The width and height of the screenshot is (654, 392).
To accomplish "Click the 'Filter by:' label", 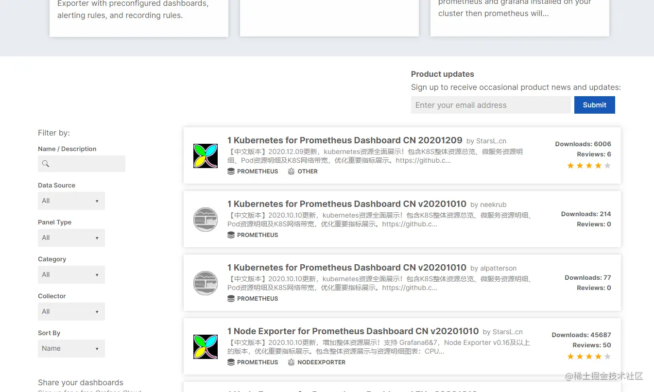I will [54, 133].
